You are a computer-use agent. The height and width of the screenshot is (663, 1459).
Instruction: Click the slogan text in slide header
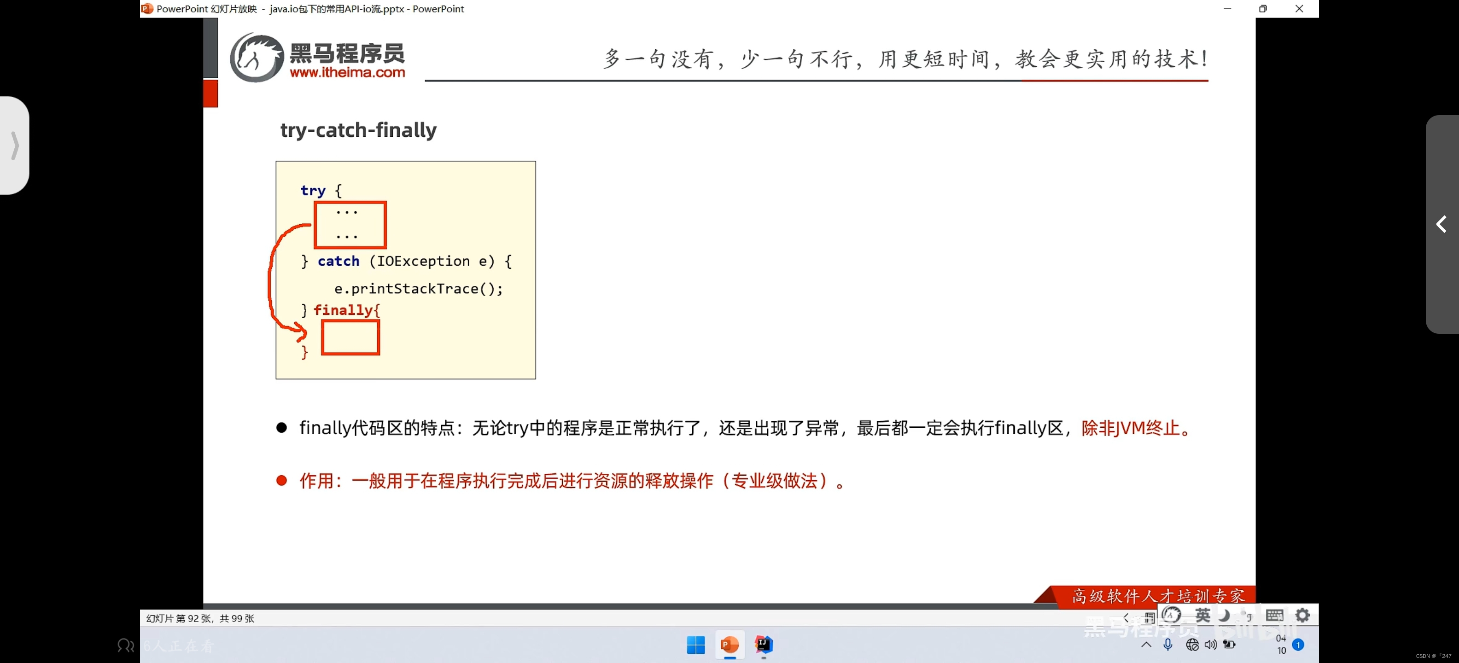905,58
